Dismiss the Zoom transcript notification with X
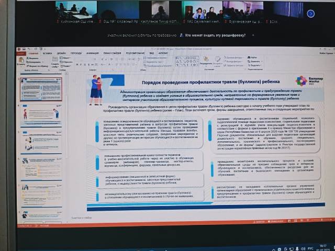 click(253, 35)
